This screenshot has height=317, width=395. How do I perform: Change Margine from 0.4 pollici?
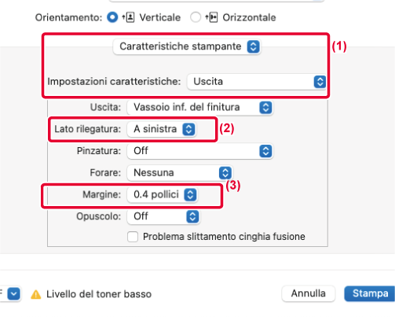163,194
